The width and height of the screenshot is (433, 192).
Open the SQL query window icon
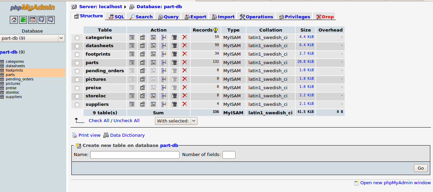click(x=32, y=20)
